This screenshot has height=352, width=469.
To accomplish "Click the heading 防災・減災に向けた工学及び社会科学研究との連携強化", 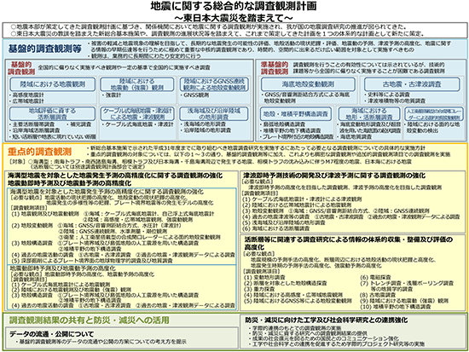I will (327, 320).
